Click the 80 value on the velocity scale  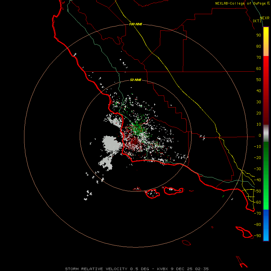click(x=259, y=46)
